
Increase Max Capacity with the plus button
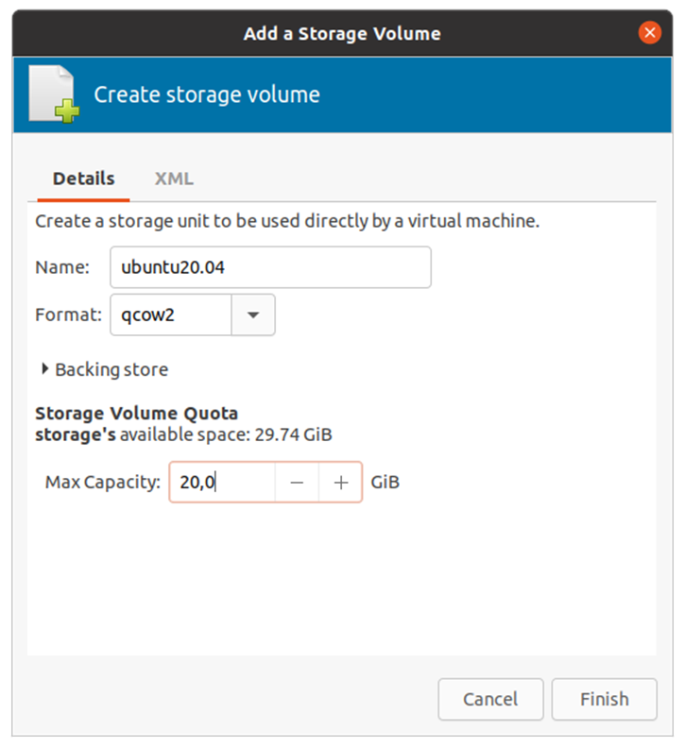coord(340,483)
